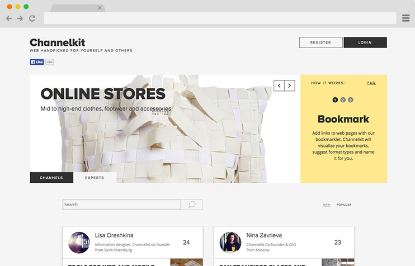Click the Register button

coord(320,42)
